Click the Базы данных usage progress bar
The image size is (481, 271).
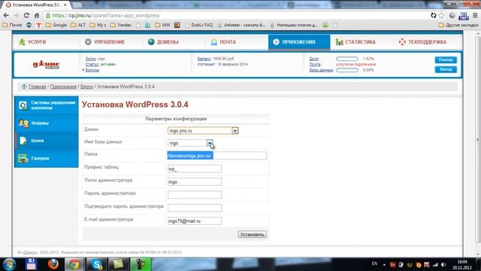(x=347, y=70)
